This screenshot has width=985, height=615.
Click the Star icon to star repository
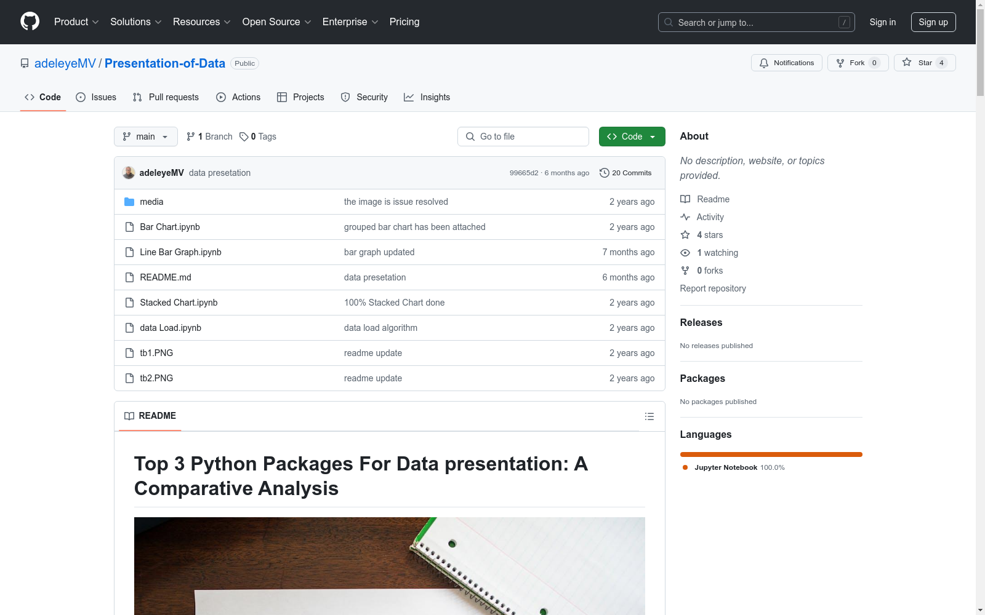point(907,62)
